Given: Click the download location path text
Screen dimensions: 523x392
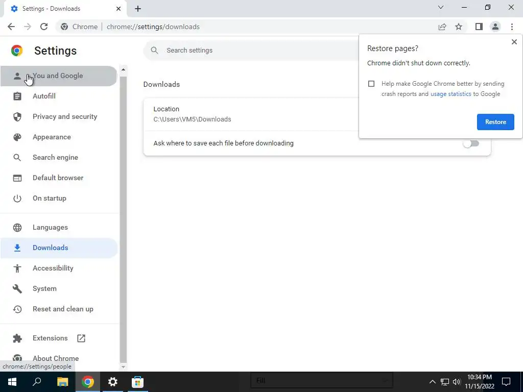Looking at the screenshot, I should pyautogui.click(x=192, y=119).
